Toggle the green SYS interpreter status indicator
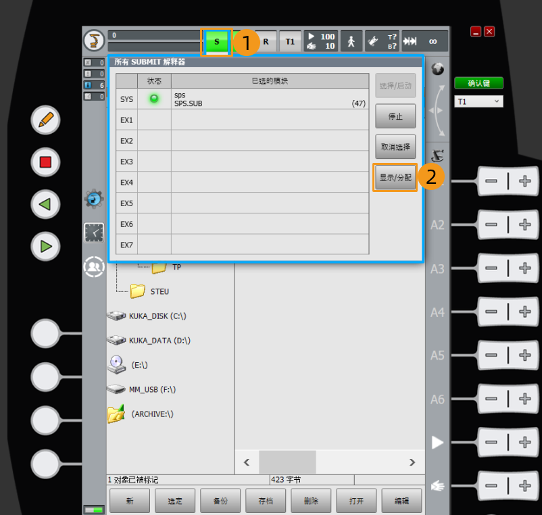Screen dimensions: 542x515 tap(153, 99)
